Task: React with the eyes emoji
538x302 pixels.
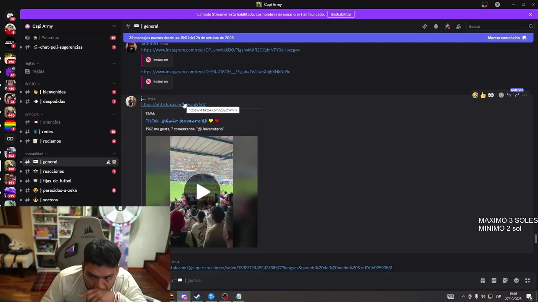Action: point(491,95)
